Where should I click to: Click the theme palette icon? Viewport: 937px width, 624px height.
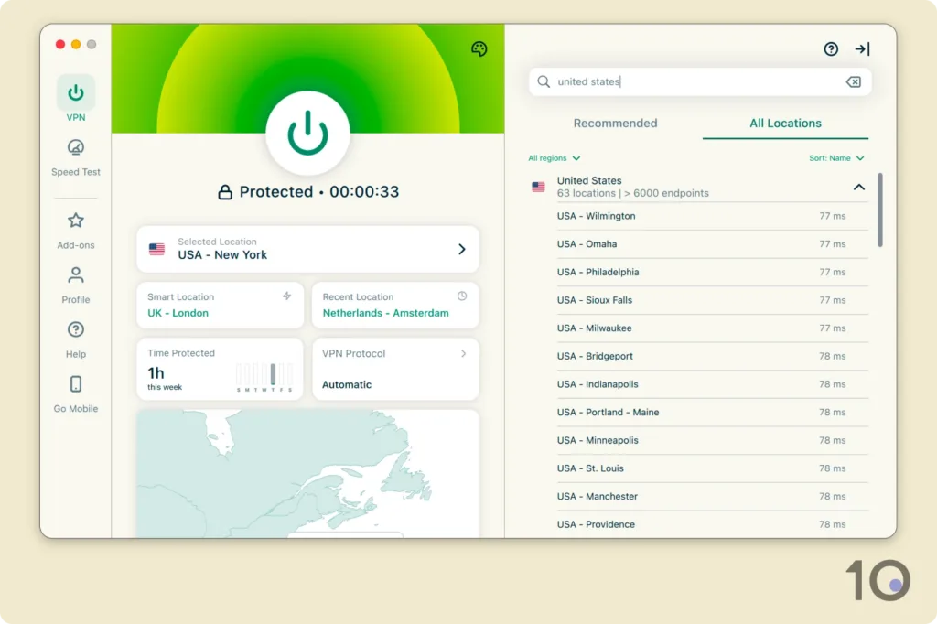coord(479,49)
